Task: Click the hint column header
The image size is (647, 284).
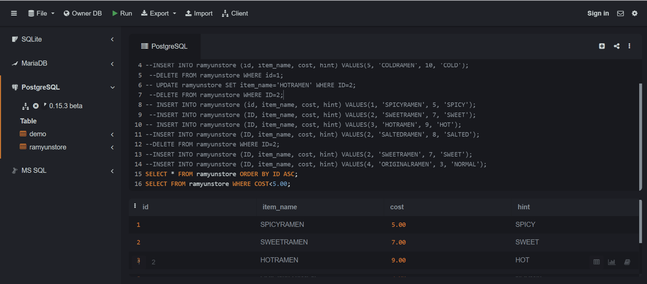Action: pos(524,207)
